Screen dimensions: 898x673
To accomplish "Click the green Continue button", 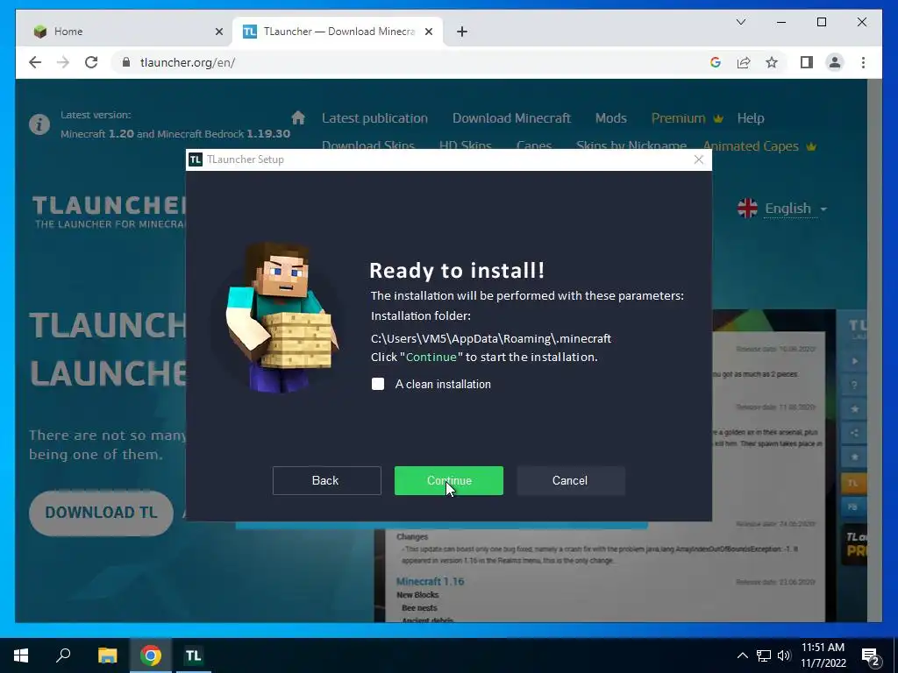I will tap(448, 481).
